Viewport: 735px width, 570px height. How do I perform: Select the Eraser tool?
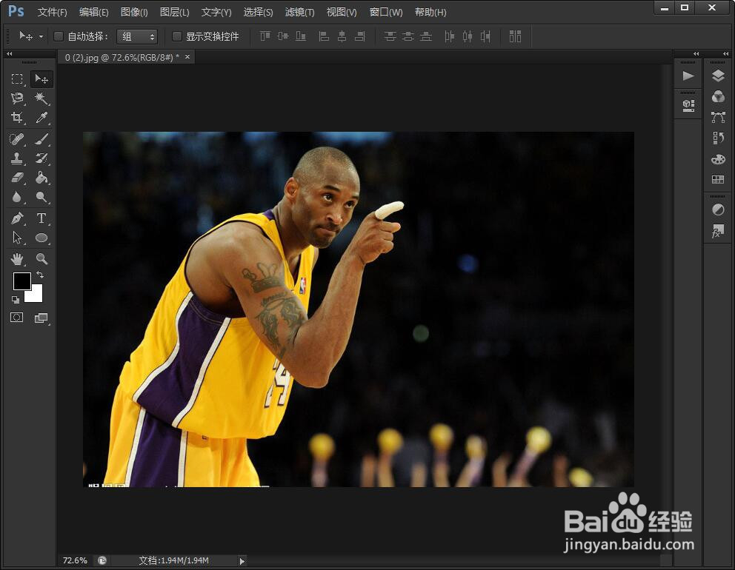(x=17, y=178)
